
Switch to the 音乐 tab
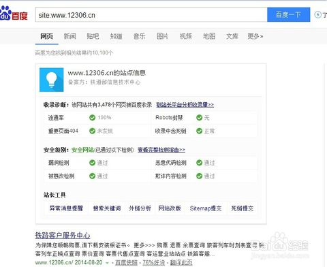[139, 36]
